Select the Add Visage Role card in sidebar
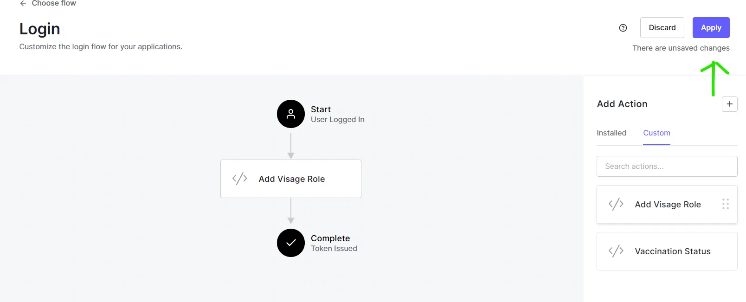The width and height of the screenshot is (746, 302). pyautogui.click(x=668, y=205)
